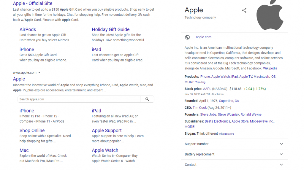Click iPhone in the Products list
Image resolution: width=304 pixels, height=170 pixels.
click(205, 77)
